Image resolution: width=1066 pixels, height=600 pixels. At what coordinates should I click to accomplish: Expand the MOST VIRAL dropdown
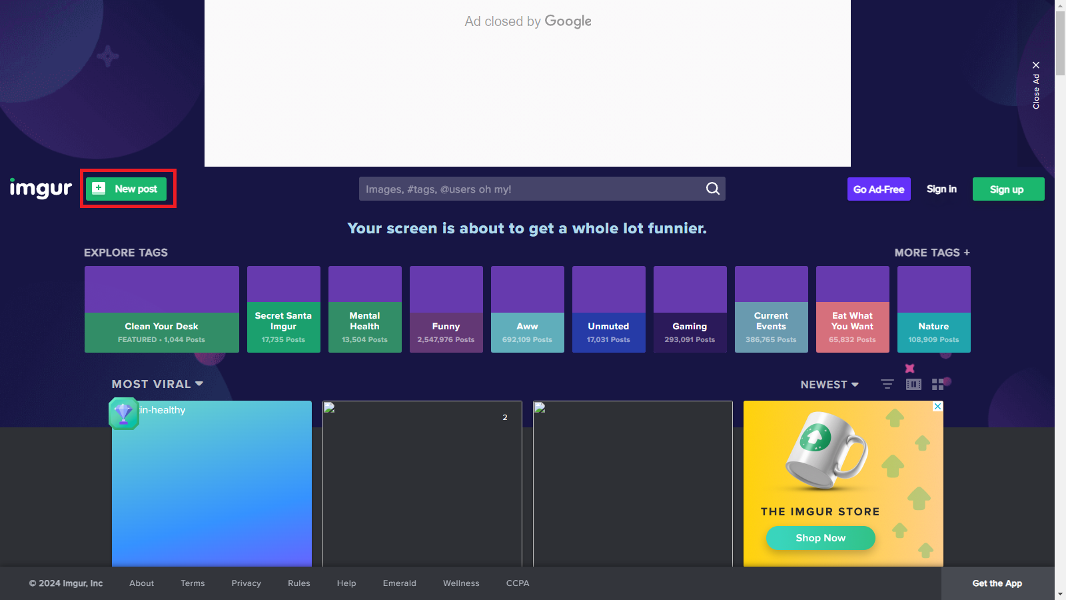(x=157, y=384)
